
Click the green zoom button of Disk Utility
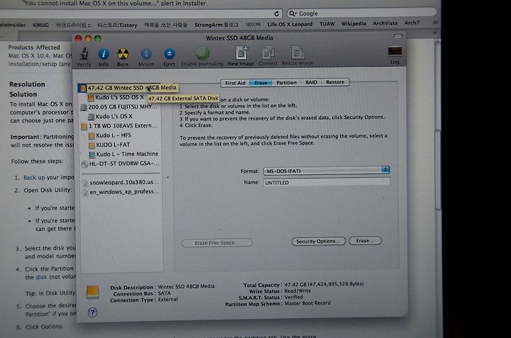click(x=98, y=38)
